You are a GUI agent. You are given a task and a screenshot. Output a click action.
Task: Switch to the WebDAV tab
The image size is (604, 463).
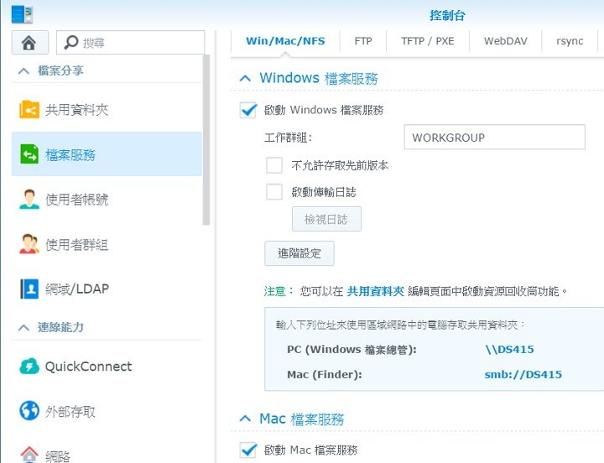coord(505,41)
